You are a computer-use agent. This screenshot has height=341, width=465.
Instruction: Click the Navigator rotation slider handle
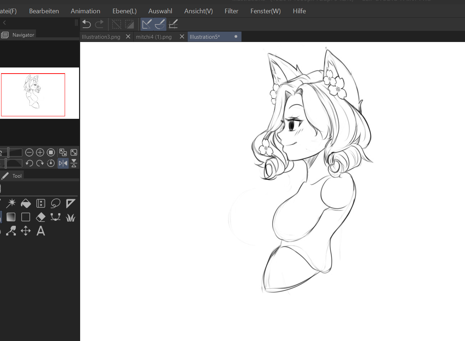(x=5, y=163)
